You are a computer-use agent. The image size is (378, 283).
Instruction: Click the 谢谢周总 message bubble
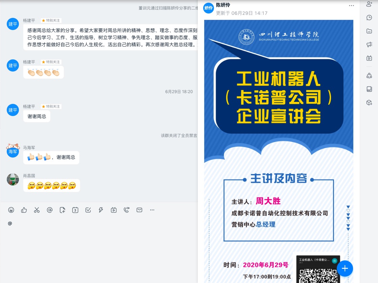click(x=37, y=116)
